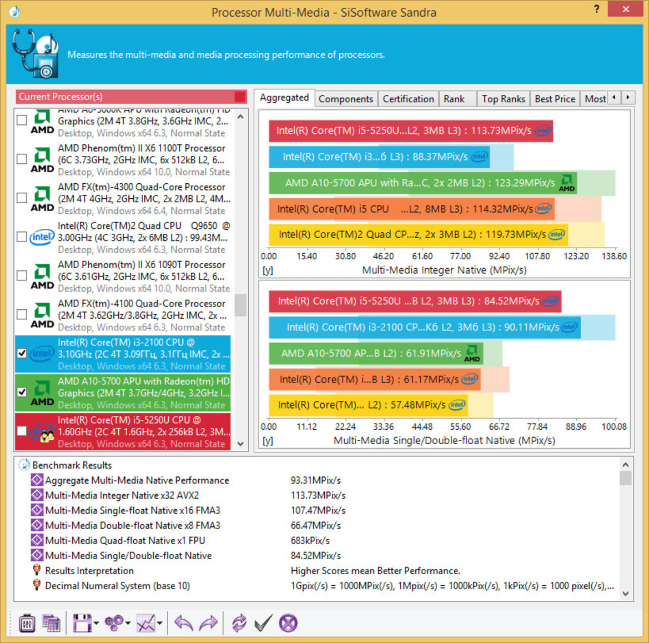Image resolution: width=649 pixels, height=643 pixels.
Task: Open the save icon's dropdown arrow
Action: coord(96,623)
